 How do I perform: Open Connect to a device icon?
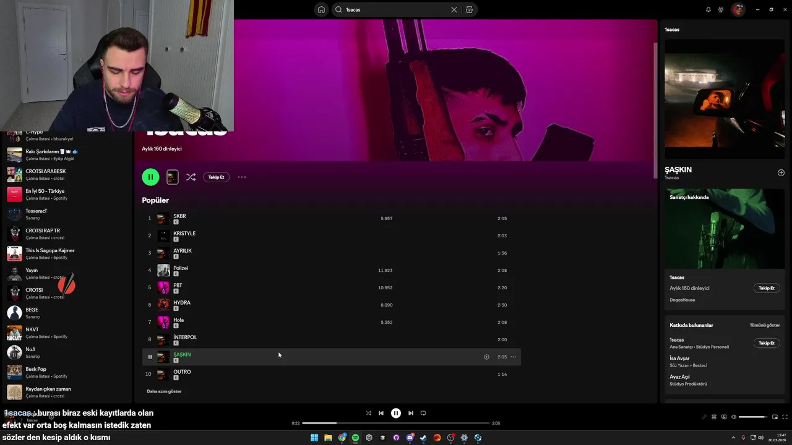point(724,417)
